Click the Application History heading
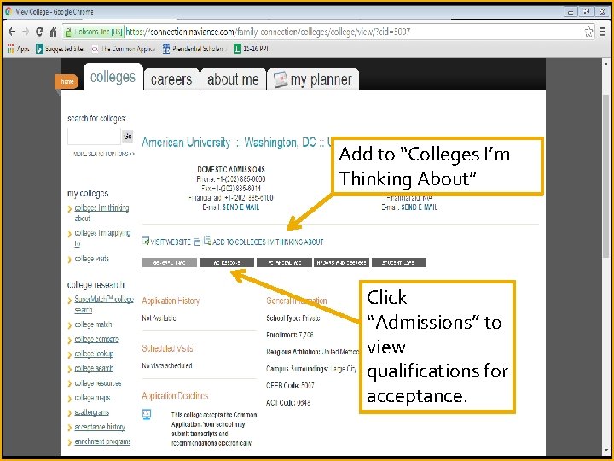 point(171,301)
